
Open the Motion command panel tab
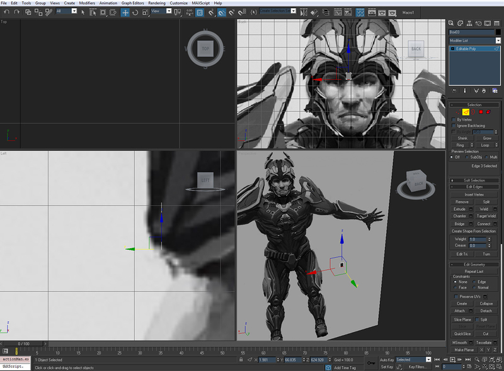(x=479, y=23)
